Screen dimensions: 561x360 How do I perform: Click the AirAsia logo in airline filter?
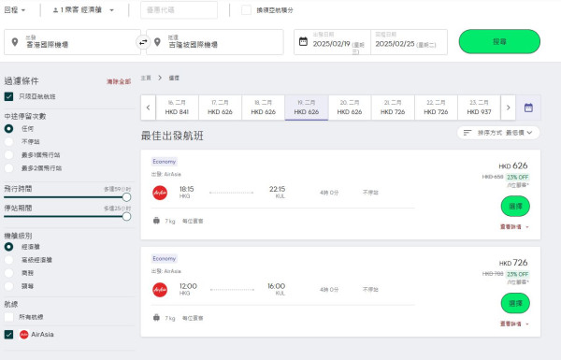point(24,335)
